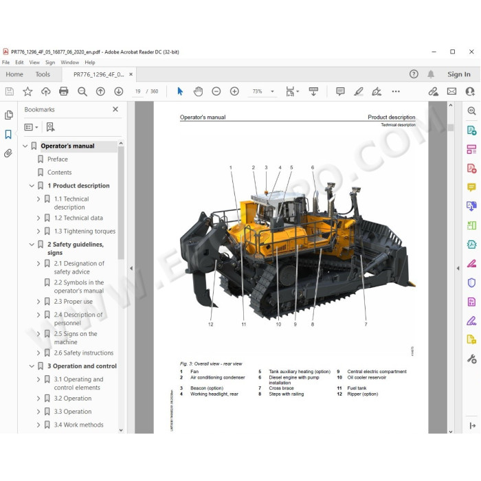Image resolution: width=481 pixels, height=481 pixels.
Task: Open the find text magnifier icon
Action: point(82,91)
